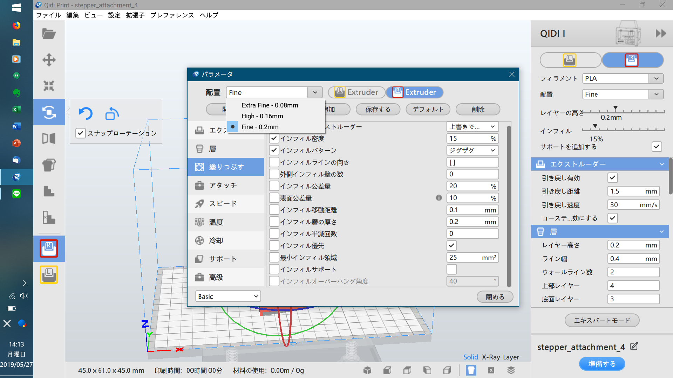Select the scale tool icon
Viewport: 673px width, 378px height.
click(x=49, y=86)
